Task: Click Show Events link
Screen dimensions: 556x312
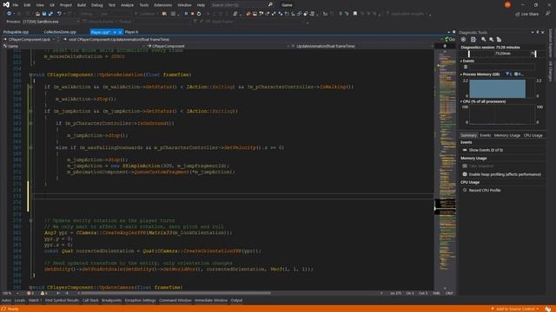Action: 486,150
